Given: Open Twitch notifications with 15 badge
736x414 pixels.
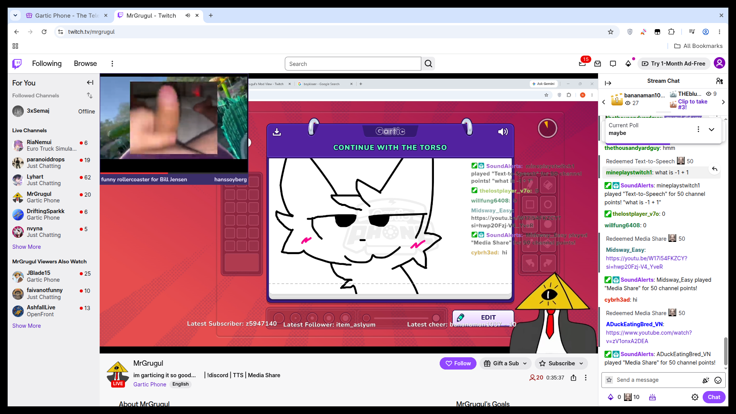Looking at the screenshot, I should coord(583,63).
